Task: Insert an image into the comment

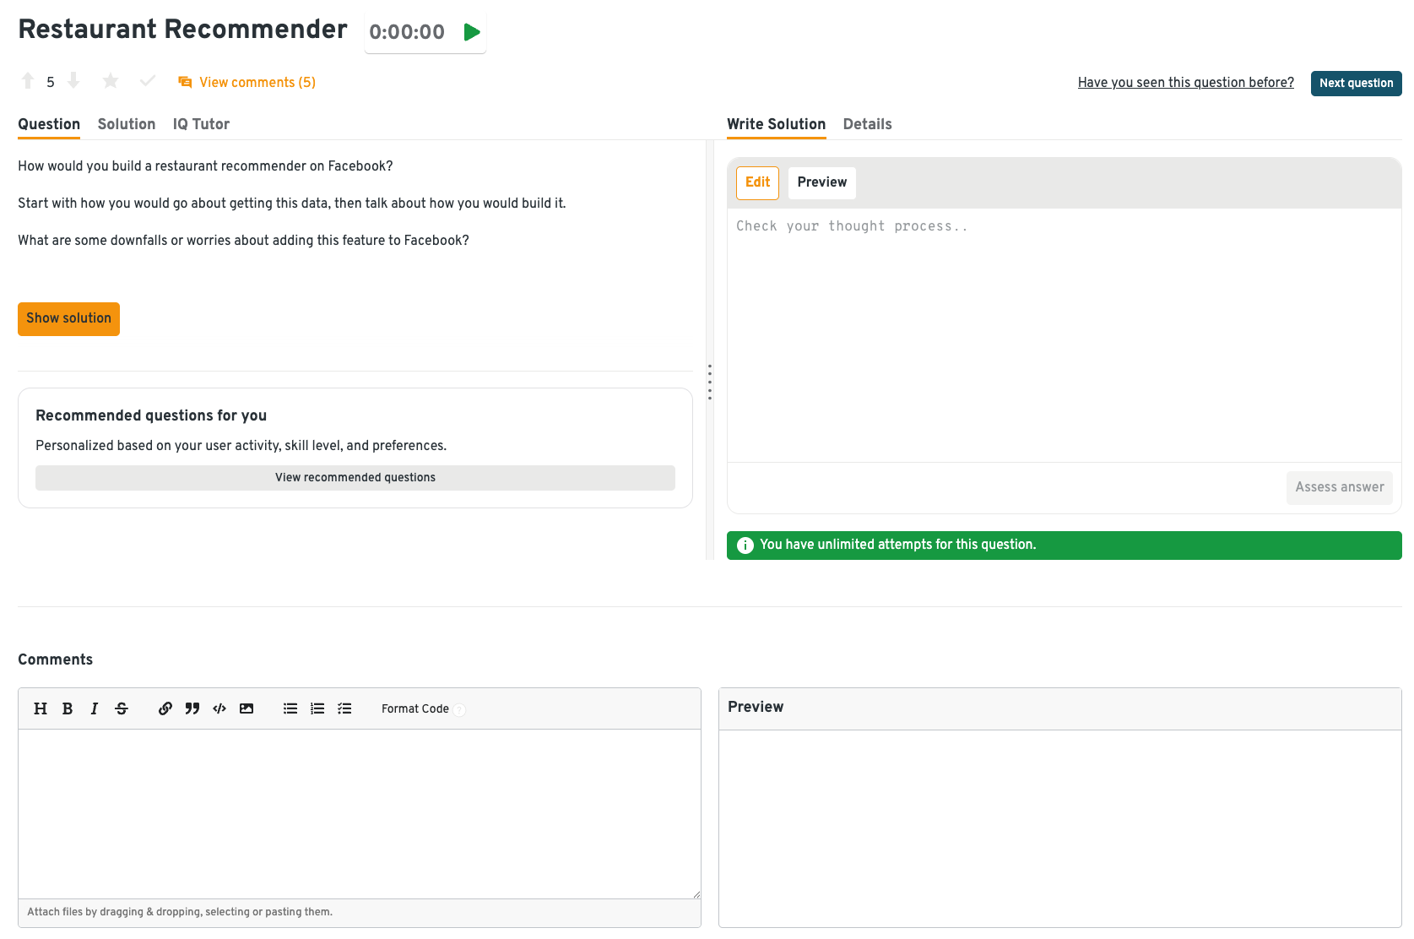Action: (x=247, y=708)
